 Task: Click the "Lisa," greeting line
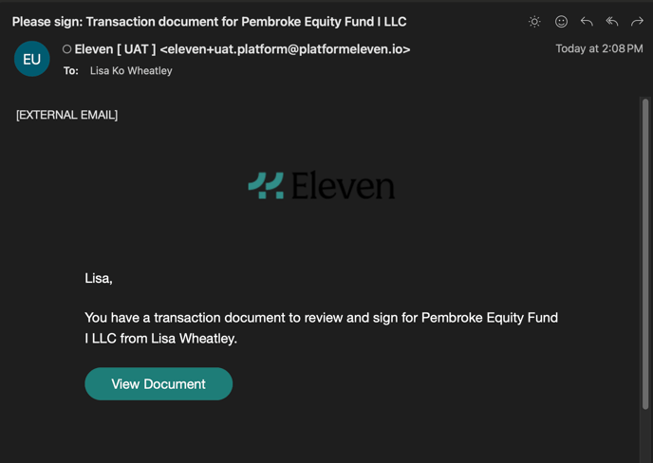pyautogui.click(x=99, y=278)
